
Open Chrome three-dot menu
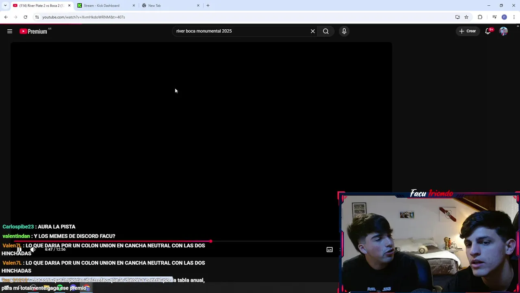(x=514, y=17)
